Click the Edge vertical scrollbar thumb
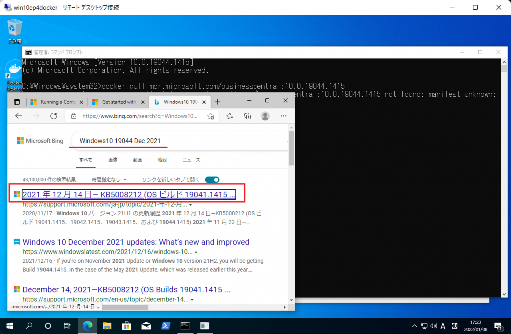The width and height of the screenshot is (511, 334). (291, 148)
